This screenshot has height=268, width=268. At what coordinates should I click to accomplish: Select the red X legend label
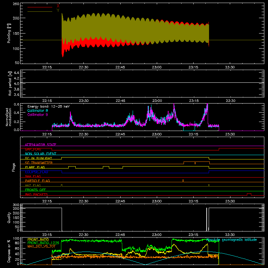click(58, 6)
